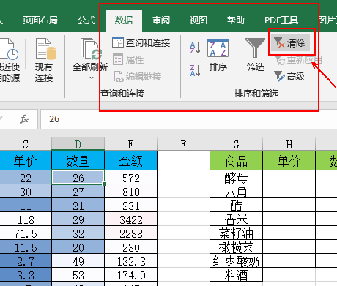Select the 橄榄菜 cell
This screenshot has width=337, height=286.
pyautogui.click(x=236, y=247)
